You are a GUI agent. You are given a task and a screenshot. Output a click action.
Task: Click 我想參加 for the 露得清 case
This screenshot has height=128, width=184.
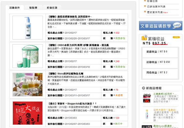tap(120, 38)
